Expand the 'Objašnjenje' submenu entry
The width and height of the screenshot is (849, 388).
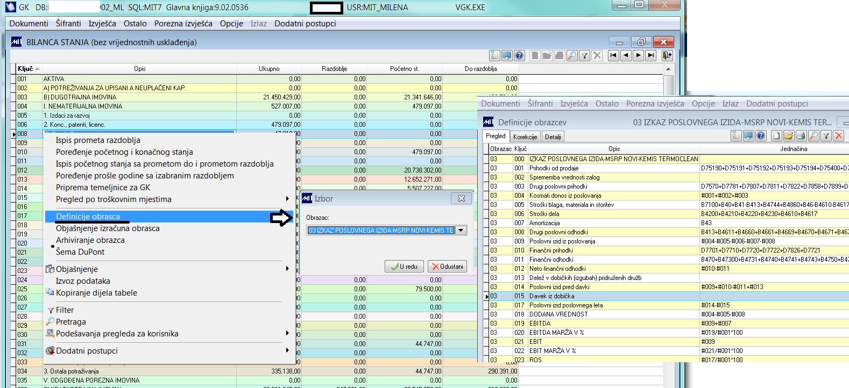coord(287,269)
